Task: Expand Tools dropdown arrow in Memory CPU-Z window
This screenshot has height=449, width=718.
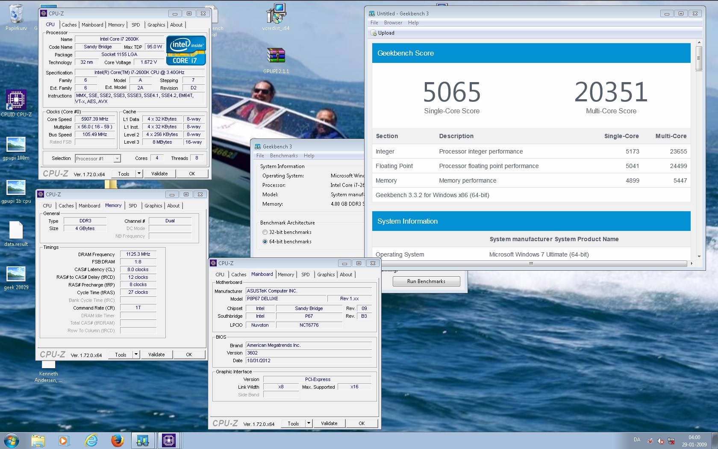Action: (x=136, y=354)
